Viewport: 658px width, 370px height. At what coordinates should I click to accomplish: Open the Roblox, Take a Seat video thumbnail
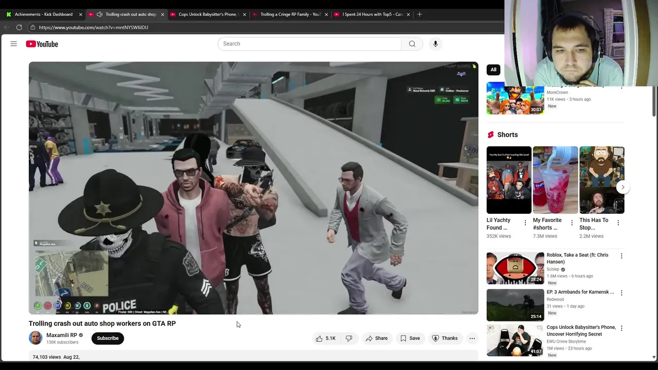click(515, 268)
